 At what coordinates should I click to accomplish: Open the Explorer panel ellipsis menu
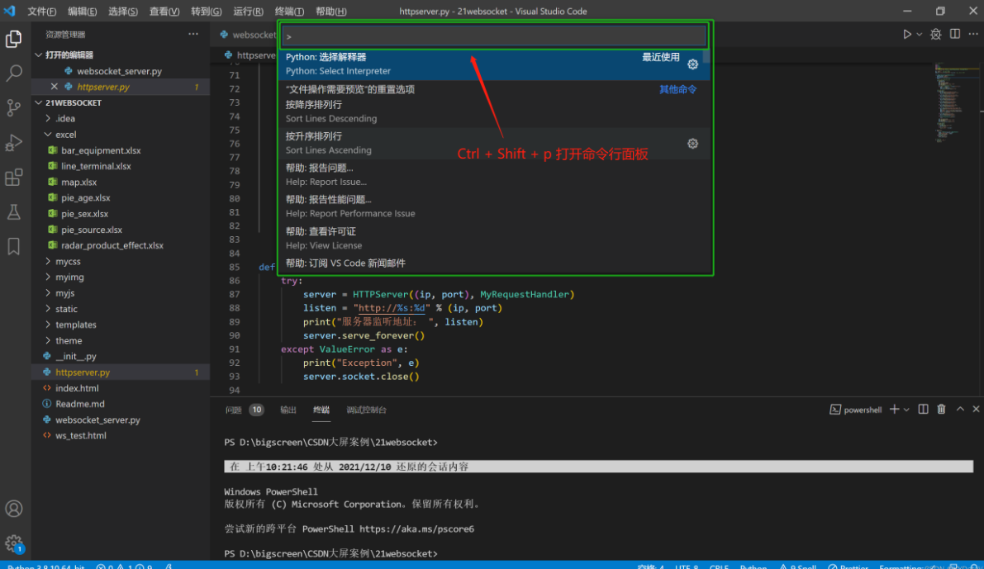(193, 35)
